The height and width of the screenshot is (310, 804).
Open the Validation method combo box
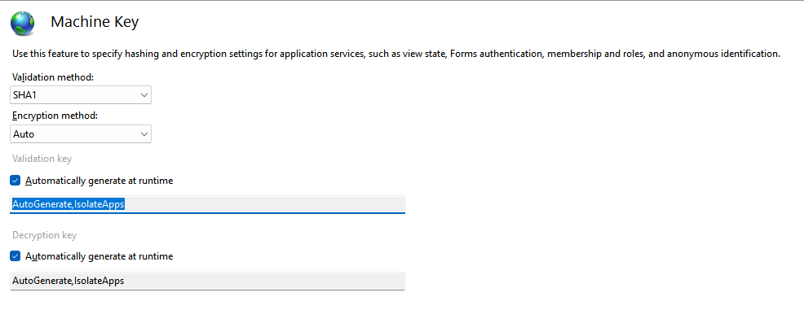81,94
